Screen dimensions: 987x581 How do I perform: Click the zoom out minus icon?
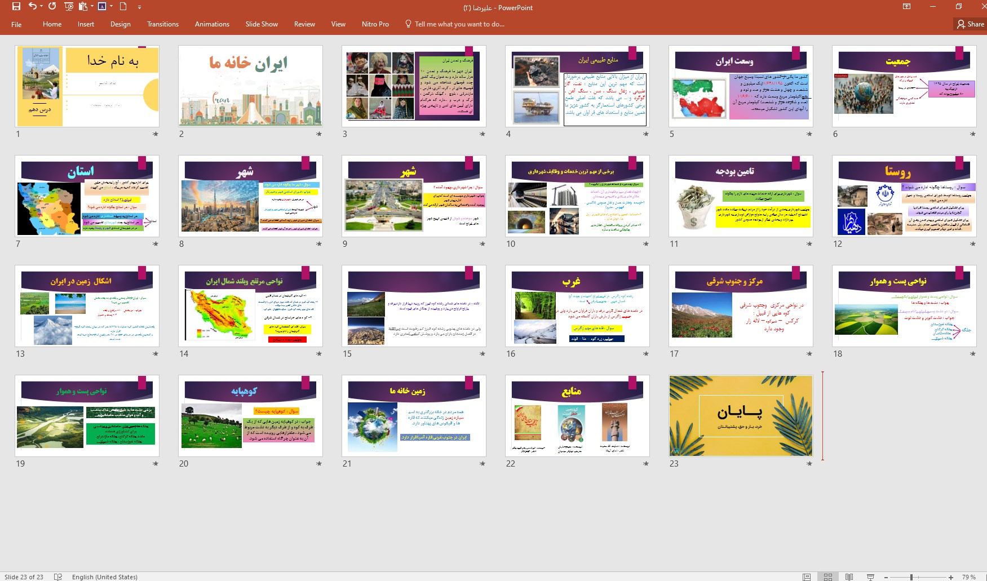(x=886, y=577)
